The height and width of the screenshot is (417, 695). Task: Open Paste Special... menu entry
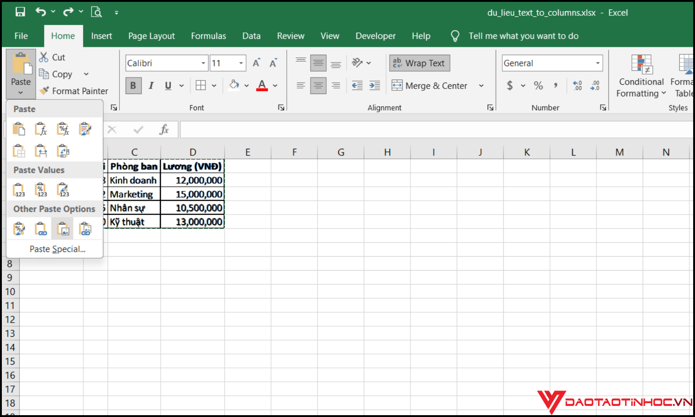(57, 249)
